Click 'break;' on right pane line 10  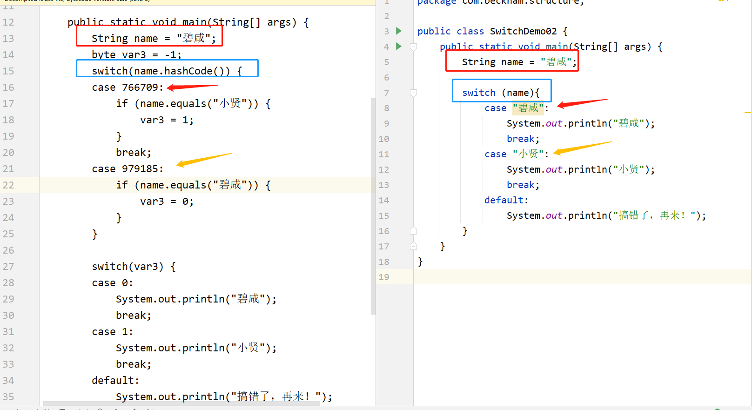pyautogui.click(x=523, y=139)
